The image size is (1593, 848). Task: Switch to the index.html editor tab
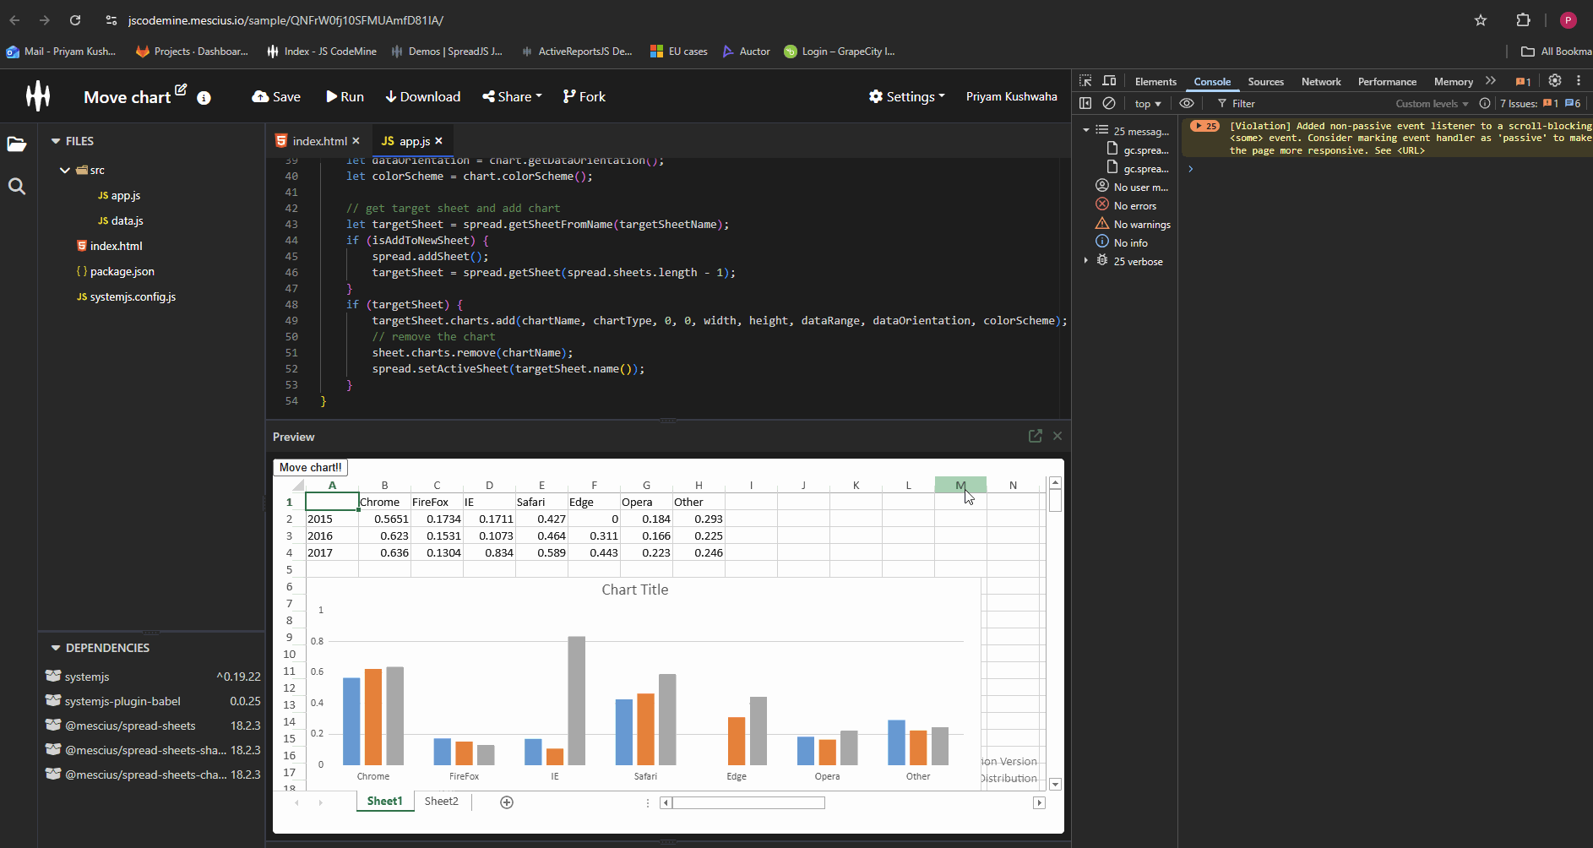pos(318,141)
